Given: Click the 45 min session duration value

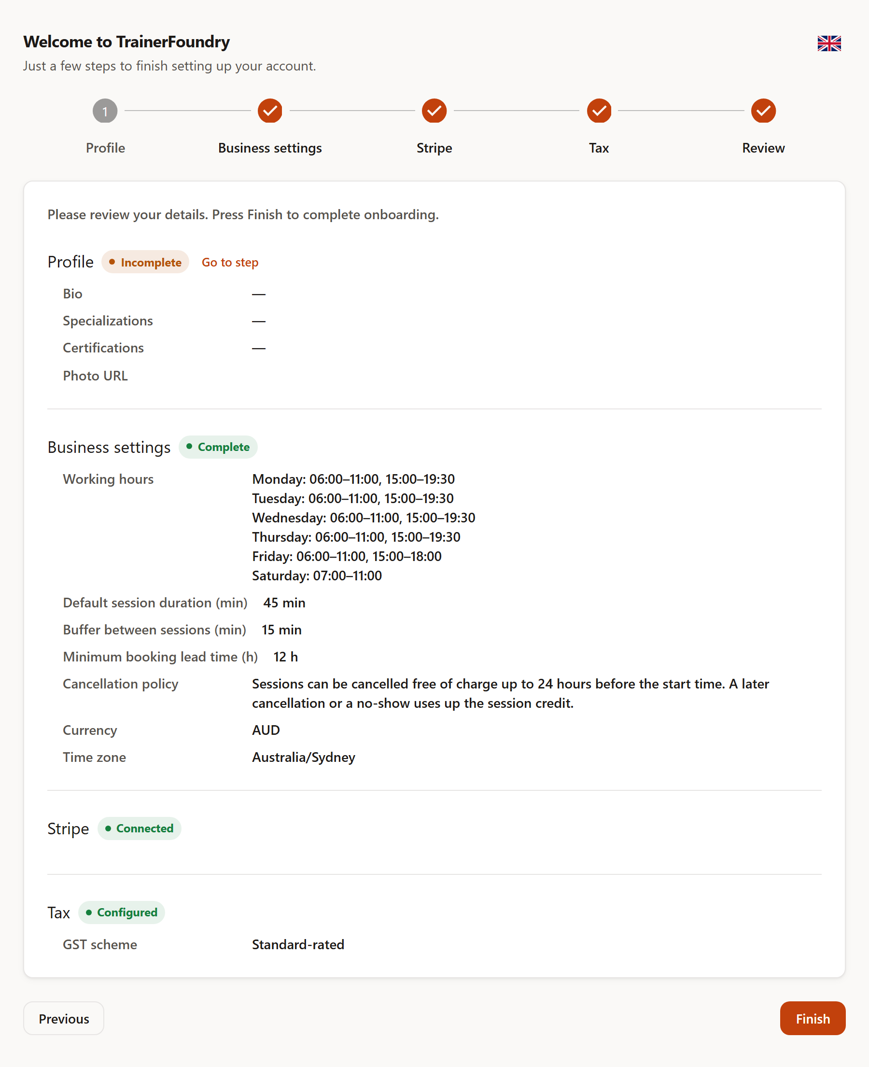Looking at the screenshot, I should [x=284, y=603].
